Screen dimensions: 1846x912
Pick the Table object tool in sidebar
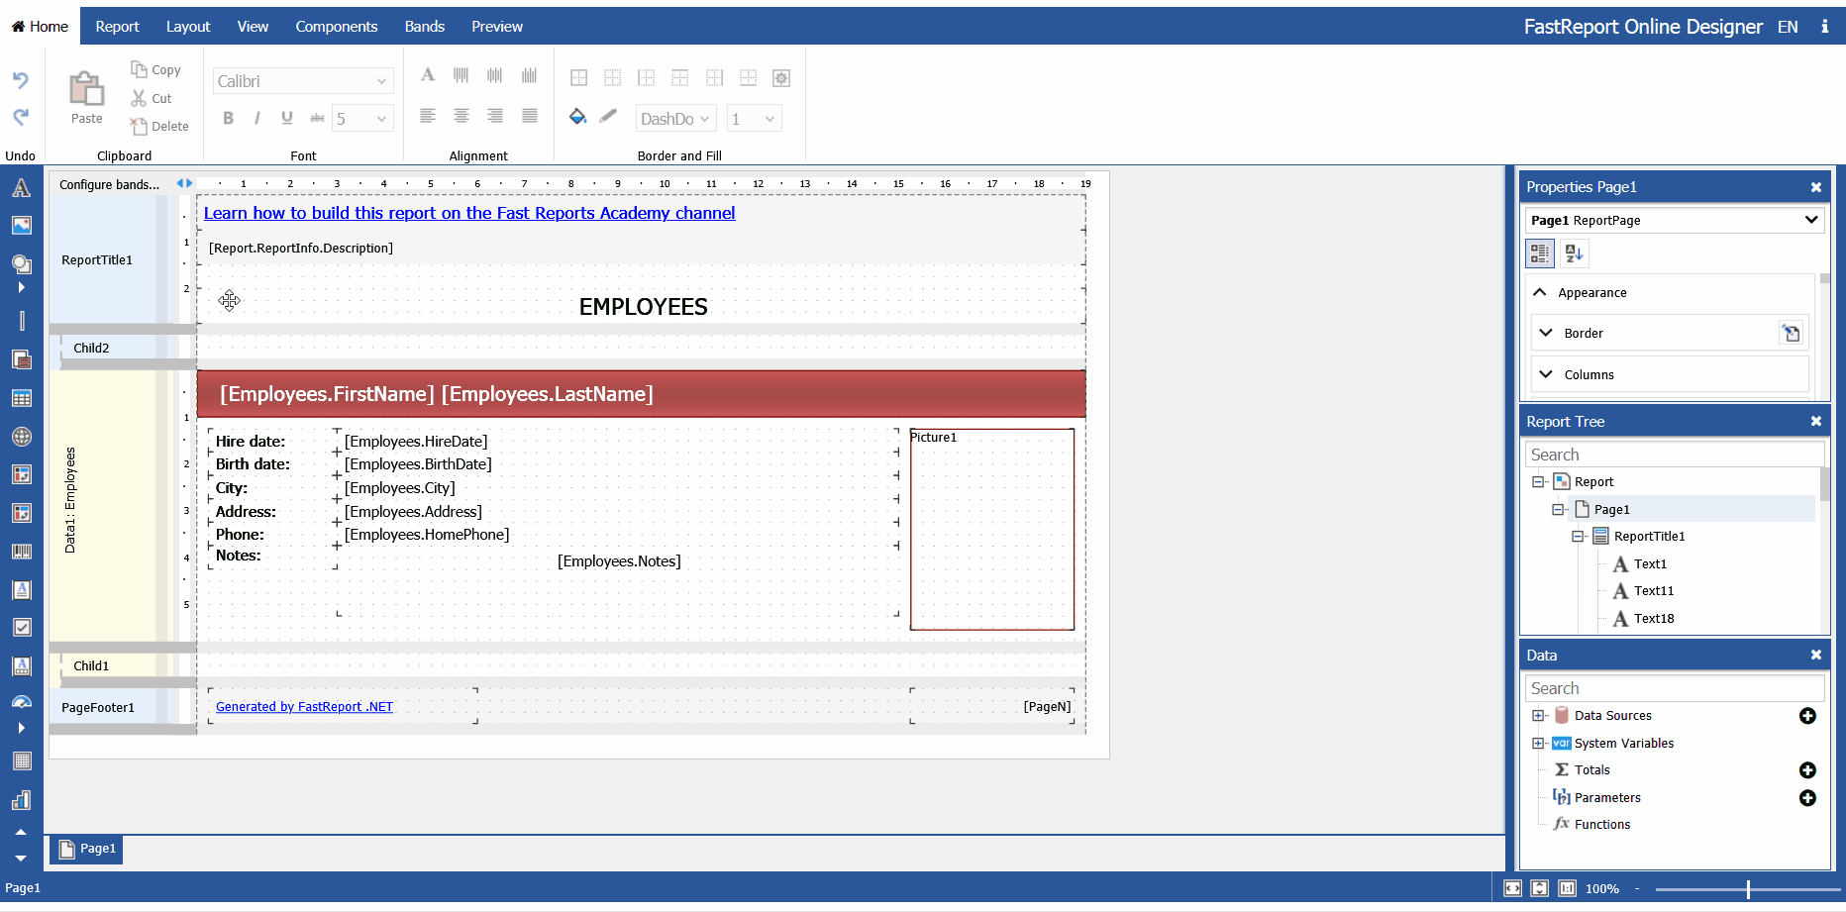point(21,399)
